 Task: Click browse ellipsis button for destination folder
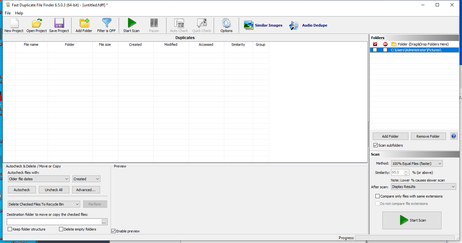(x=104, y=222)
